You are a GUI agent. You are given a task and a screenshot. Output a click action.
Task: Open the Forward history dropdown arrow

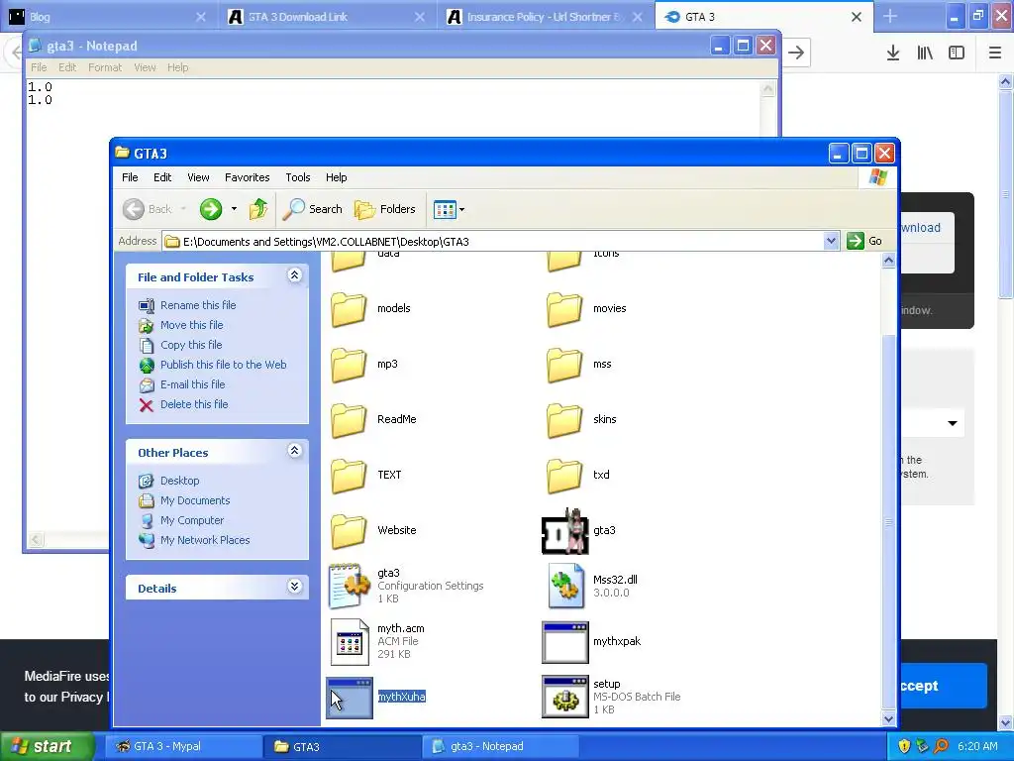click(x=234, y=209)
